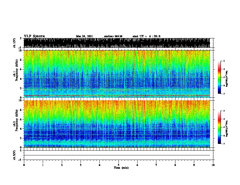Image resolution: width=240 pixels, height=185 pixels.
Task: Click the 'ch.1(V)' waveform axis label
Action: 15,43
